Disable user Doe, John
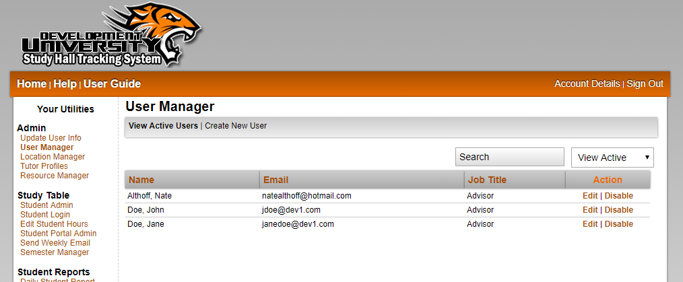The image size is (683, 282). click(x=618, y=210)
